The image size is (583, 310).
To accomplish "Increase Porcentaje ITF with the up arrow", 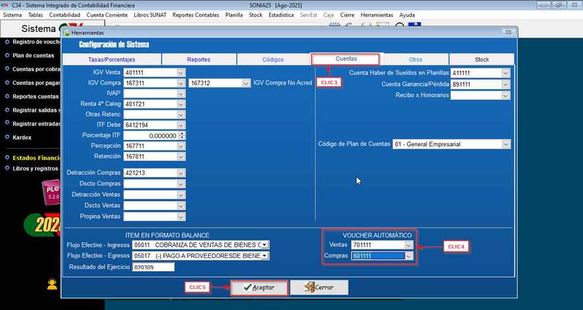I will [182, 133].
